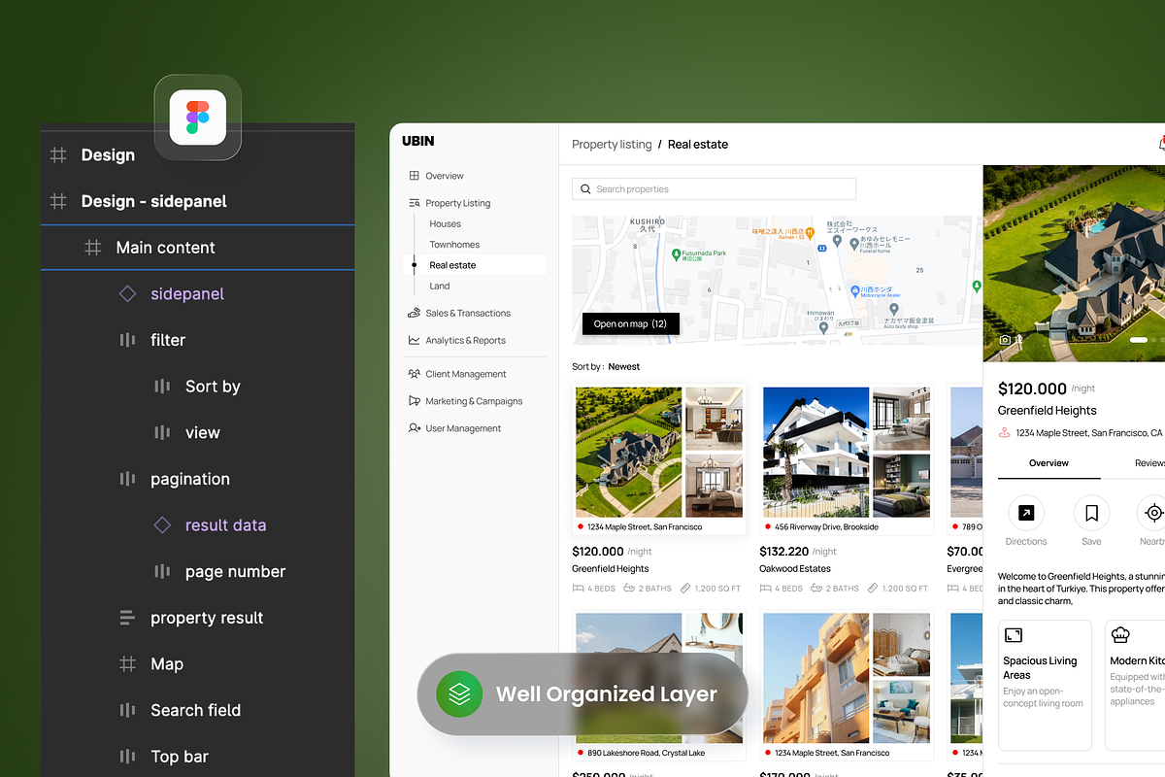
Task: Click the Real estate breadcrumb text
Action: pyautogui.click(x=698, y=144)
